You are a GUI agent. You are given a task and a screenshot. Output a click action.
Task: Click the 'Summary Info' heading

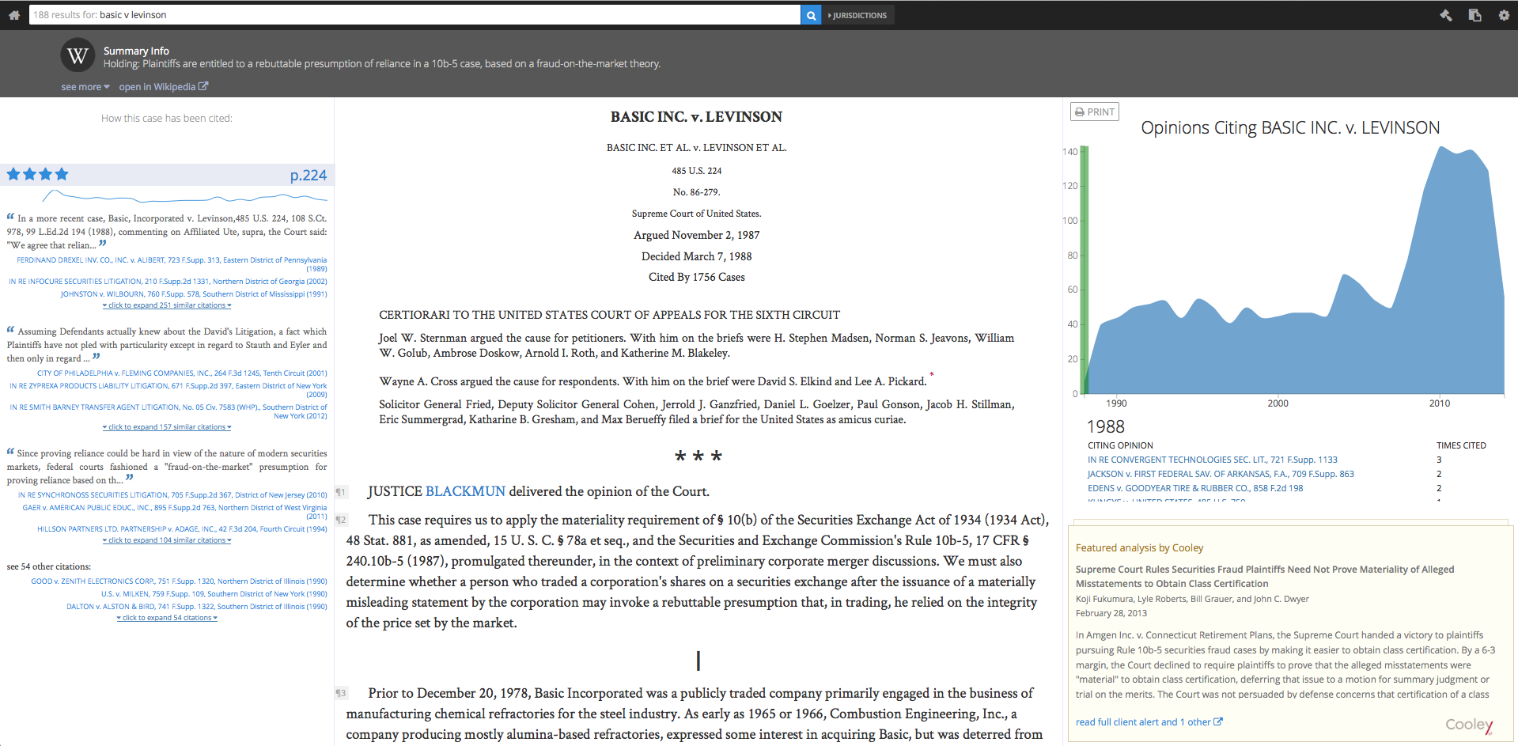coord(136,51)
